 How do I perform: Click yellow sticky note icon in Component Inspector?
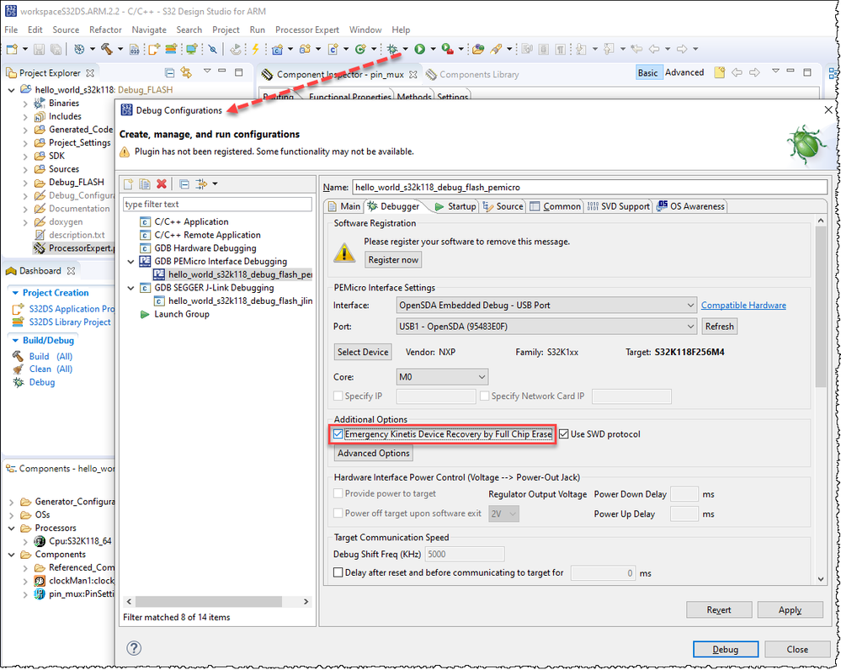[x=720, y=72]
